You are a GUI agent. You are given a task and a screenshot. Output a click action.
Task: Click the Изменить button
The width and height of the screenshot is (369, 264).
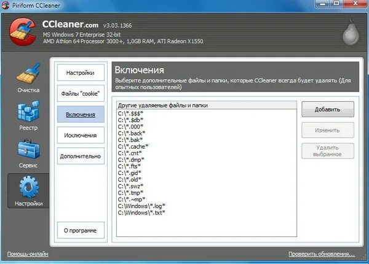(x=328, y=130)
